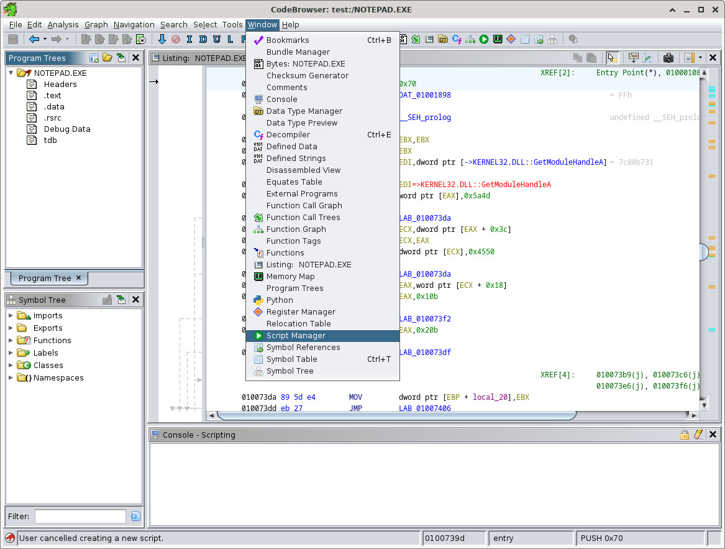Expand the Classes node in Symbol Tree
Screen dimensions: 725x549
tap(11, 365)
